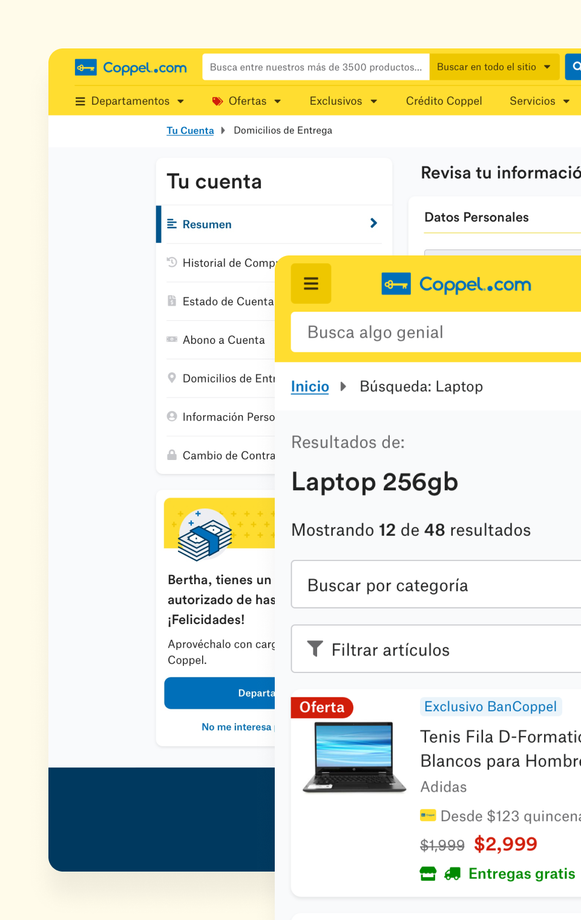Viewport: 581px width, 920px height.
Task: Open the mobile hamburger menu button
Action: [x=310, y=283]
